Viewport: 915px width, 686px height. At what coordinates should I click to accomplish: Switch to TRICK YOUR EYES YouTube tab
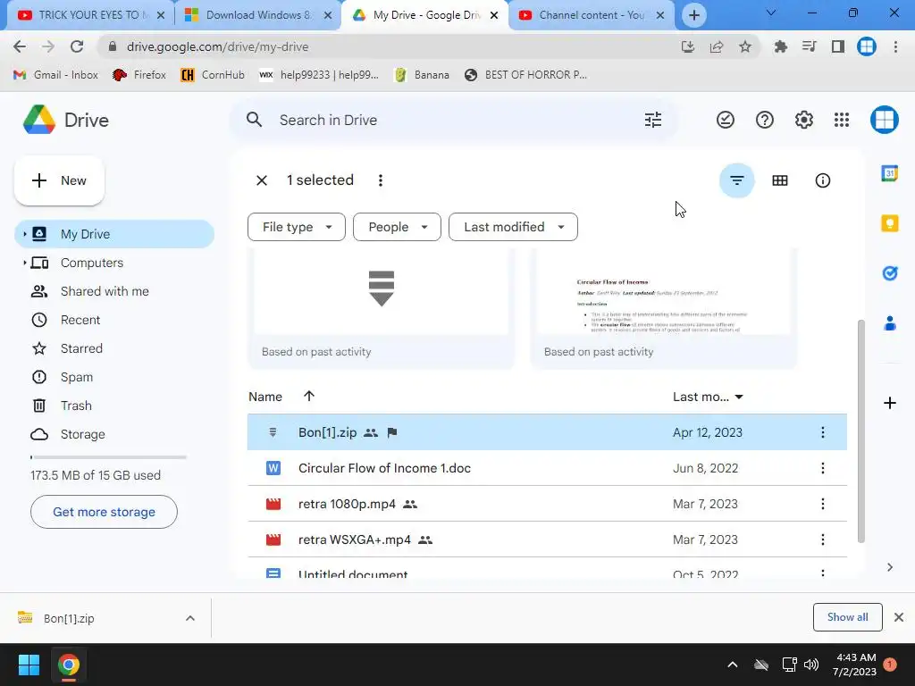90,15
